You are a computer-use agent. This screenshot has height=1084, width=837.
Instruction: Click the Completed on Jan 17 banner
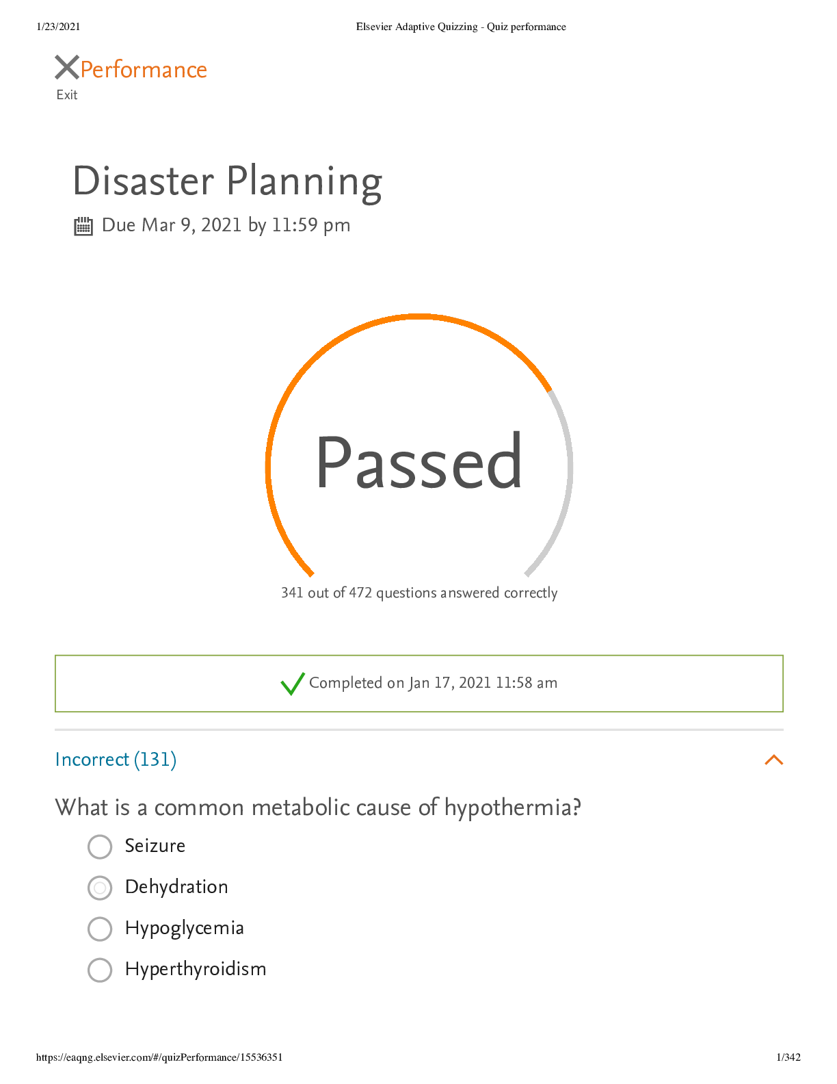(419, 684)
